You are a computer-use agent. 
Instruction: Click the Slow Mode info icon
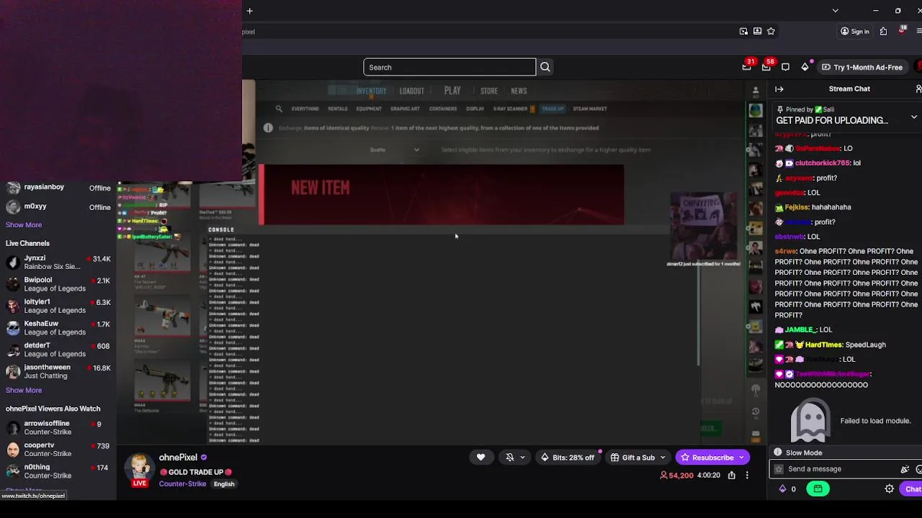coord(778,453)
